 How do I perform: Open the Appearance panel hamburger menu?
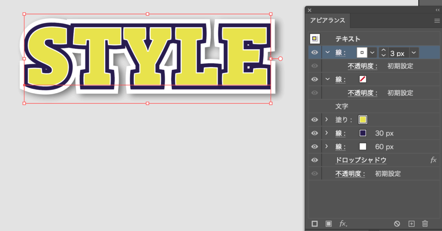point(437,21)
